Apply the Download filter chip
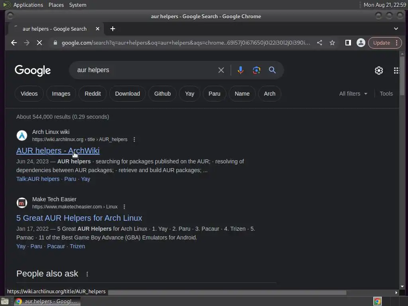The width and height of the screenshot is (408, 306). click(x=127, y=94)
